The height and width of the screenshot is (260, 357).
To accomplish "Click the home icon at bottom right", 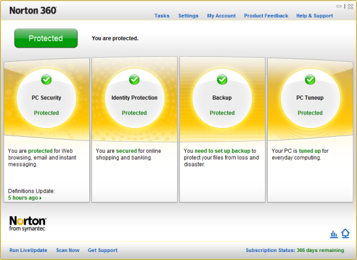I will pyautogui.click(x=345, y=234).
